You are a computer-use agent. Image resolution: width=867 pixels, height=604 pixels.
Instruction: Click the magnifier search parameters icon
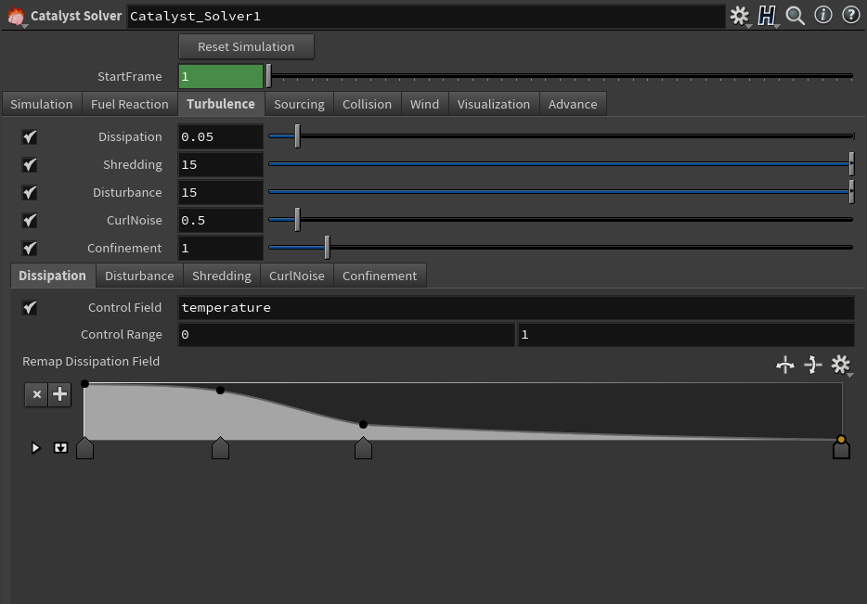(796, 16)
